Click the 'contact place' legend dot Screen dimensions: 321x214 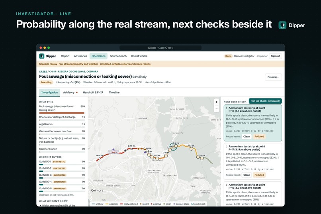pos(174,204)
